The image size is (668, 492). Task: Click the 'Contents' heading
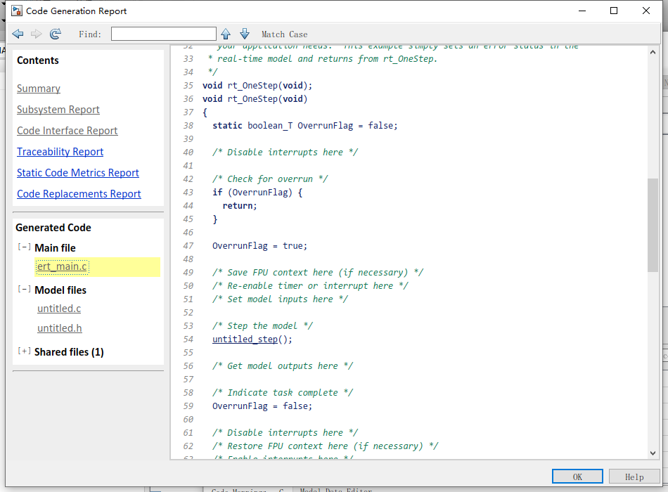coord(38,60)
